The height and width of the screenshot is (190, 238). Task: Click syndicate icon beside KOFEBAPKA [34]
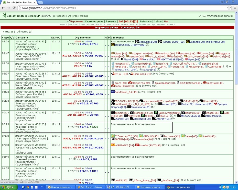click(x=113, y=145)
